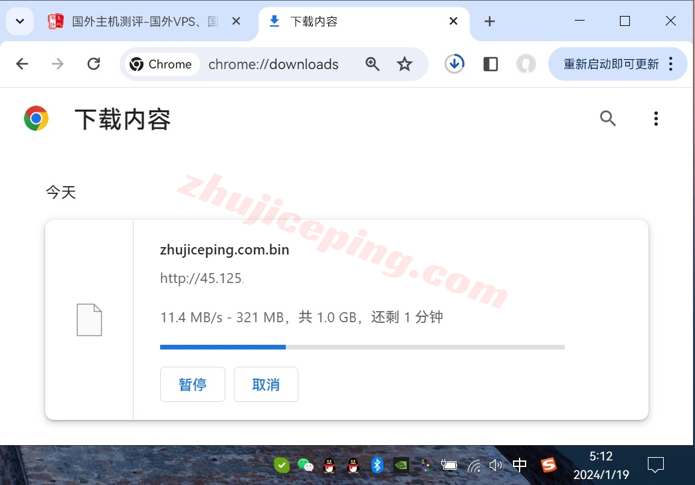Click the 11.4 MB/s download status text
This screenshot has height=485, width=695.
(302, 318)
